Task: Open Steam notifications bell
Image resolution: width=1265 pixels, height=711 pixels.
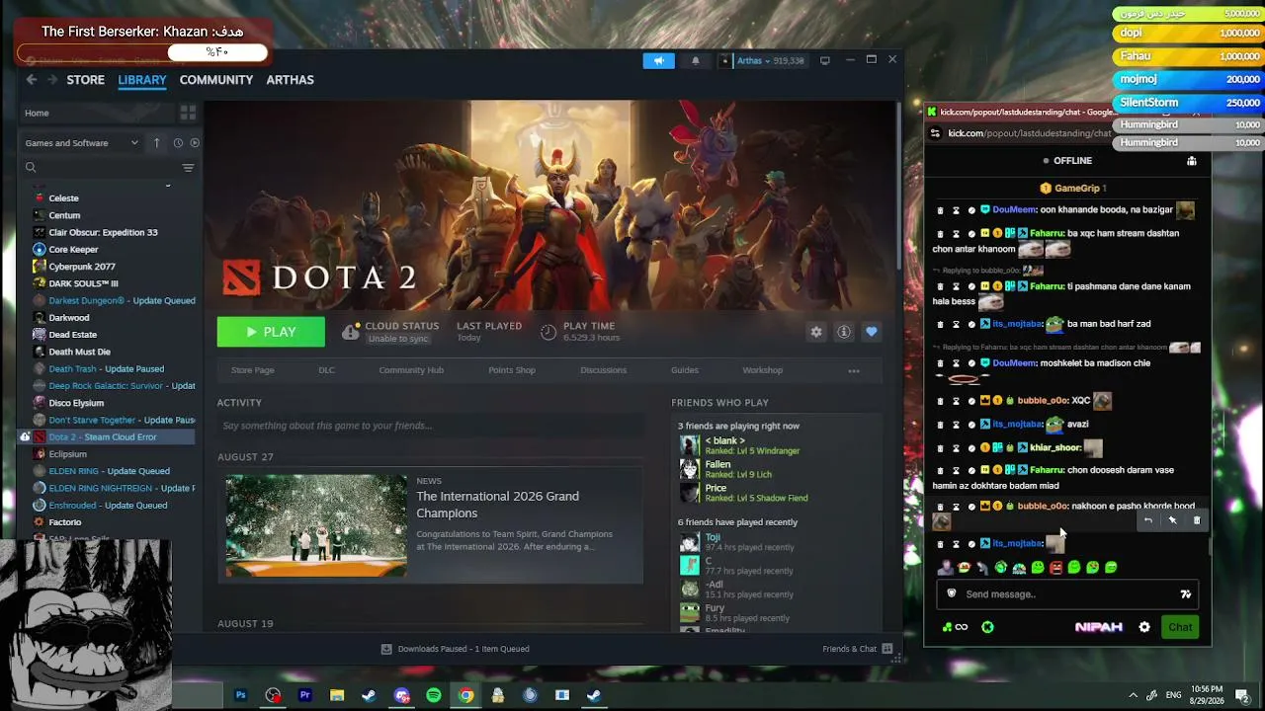Action: (695, 60)
